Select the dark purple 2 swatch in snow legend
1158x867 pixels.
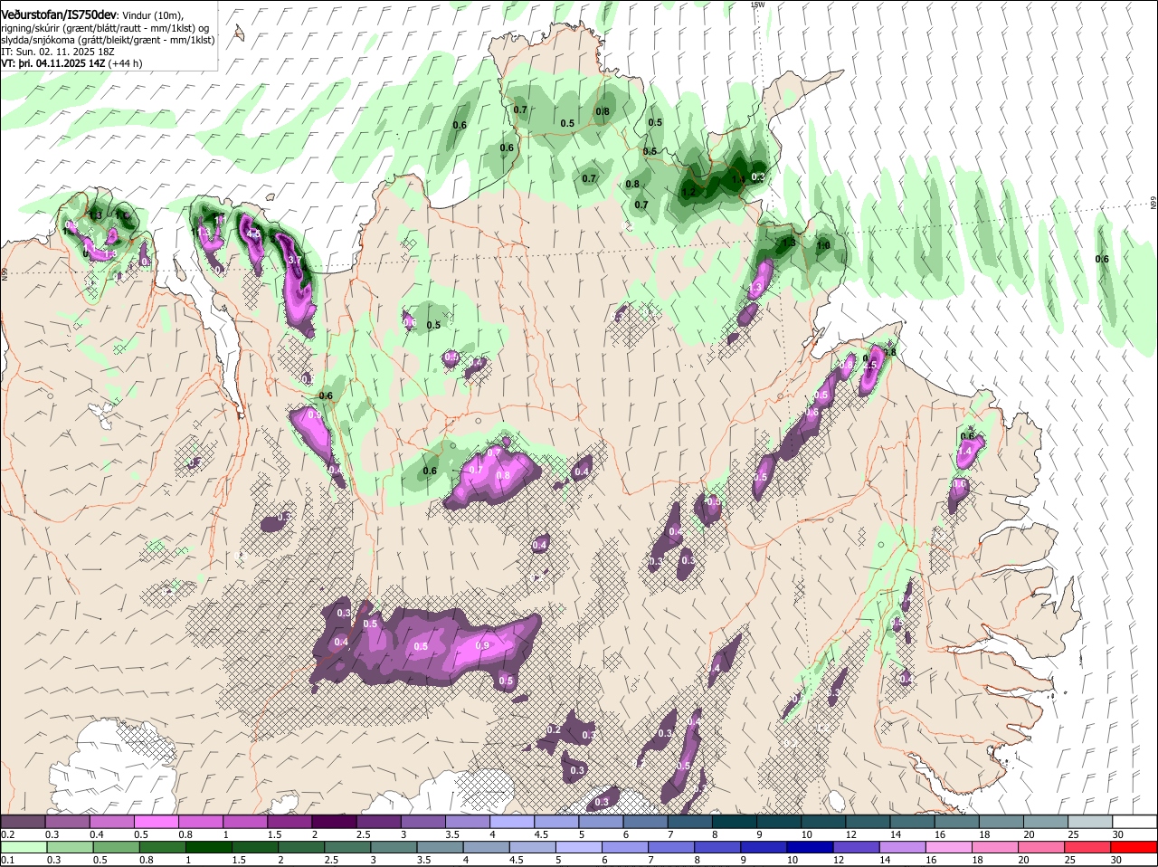click(x=334, y=822)
